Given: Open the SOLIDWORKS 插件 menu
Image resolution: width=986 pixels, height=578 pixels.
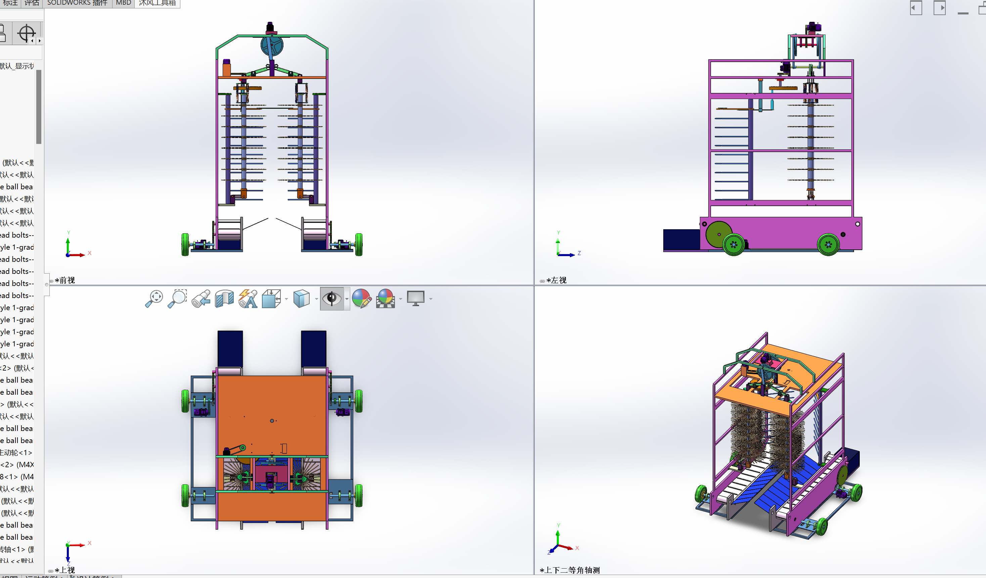Looking at the screenshot, I should 77,3.
